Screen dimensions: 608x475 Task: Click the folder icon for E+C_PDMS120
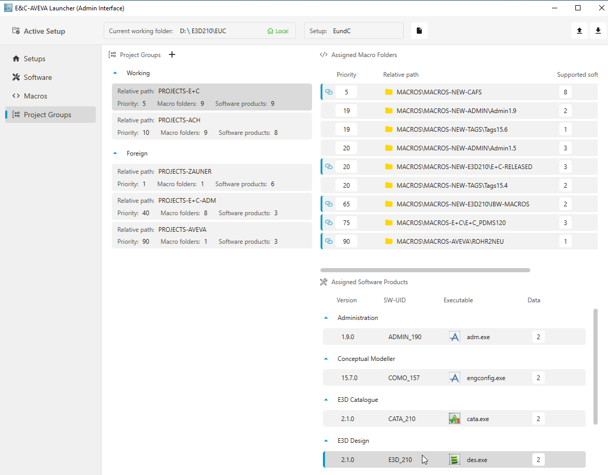click(x=389, y=222)
